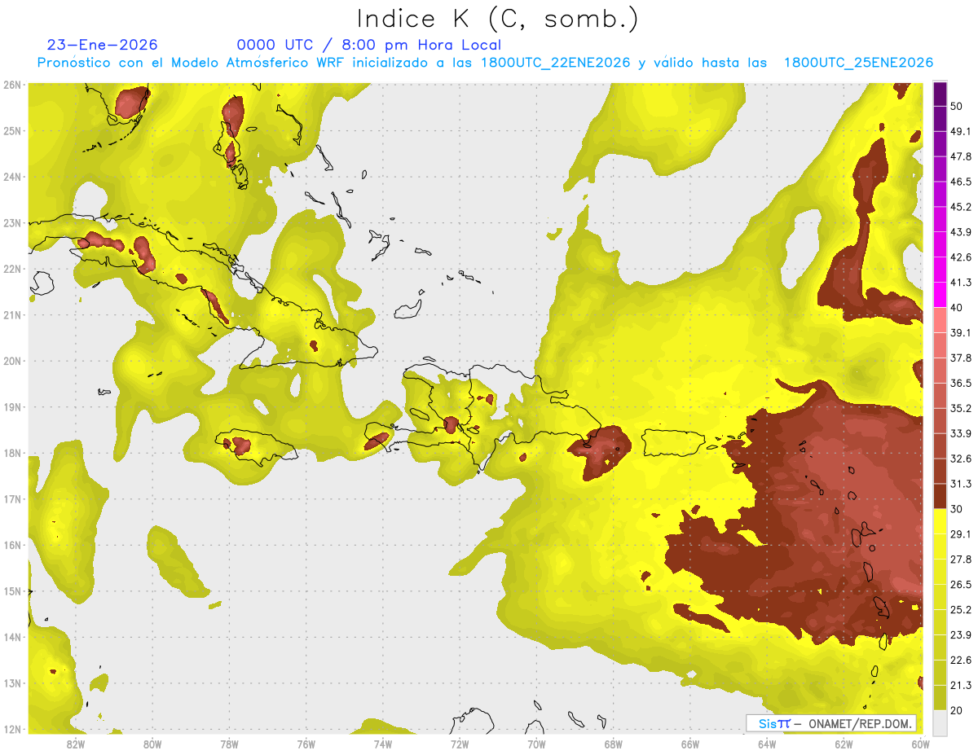
Task: Click the legend value '31.3'
Action: tap(960, 484)
